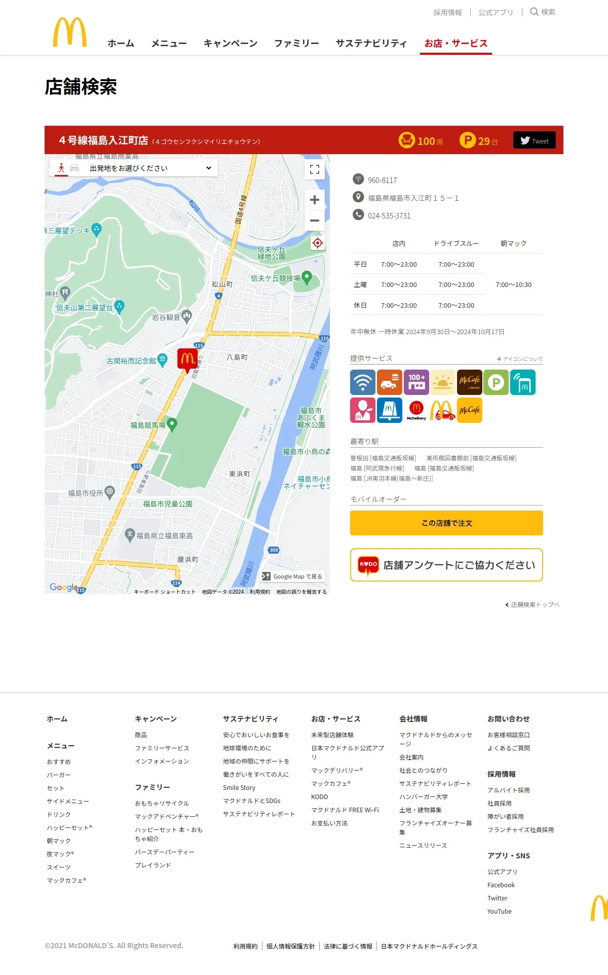Open the メニュー navigation item
Screen dimensions: 608x975
tap(169, 44)
